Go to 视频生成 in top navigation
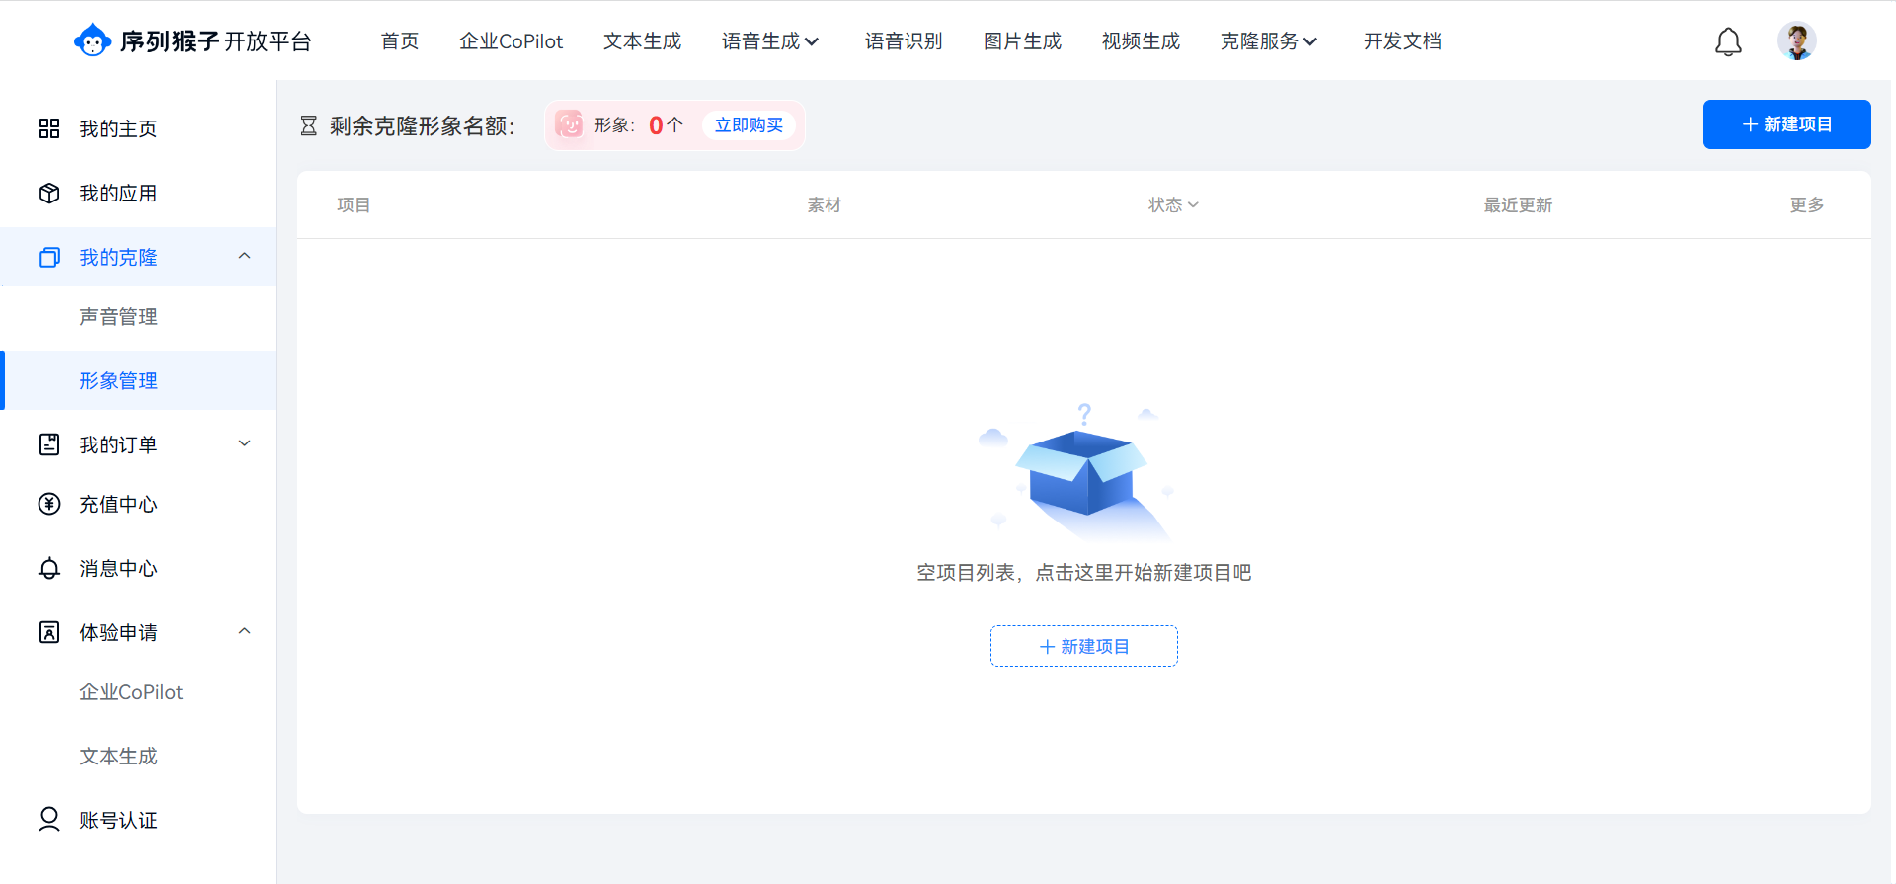This screenshot has height=884, width=1896. pos(1141,41)
